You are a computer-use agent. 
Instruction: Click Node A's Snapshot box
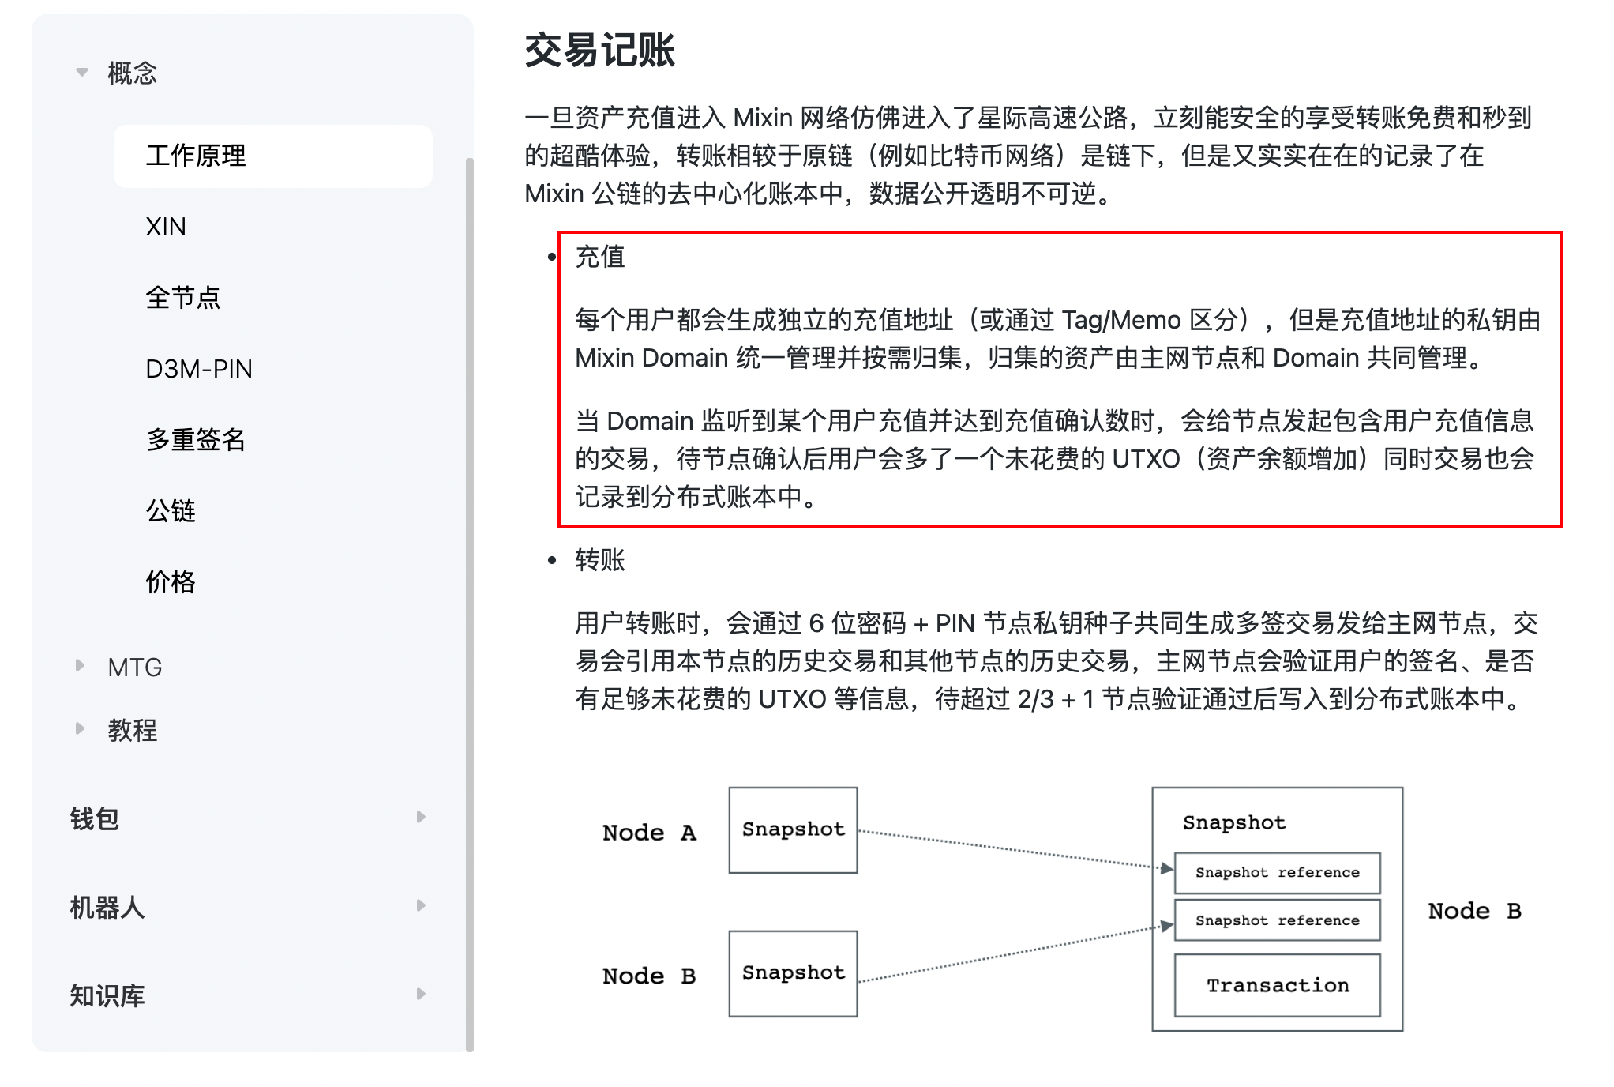point(793,829)
